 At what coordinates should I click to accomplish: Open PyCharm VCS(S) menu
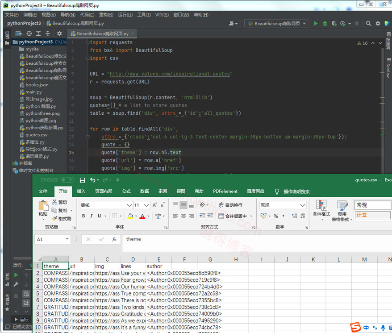pyautogui.click(x=162, y=15)
